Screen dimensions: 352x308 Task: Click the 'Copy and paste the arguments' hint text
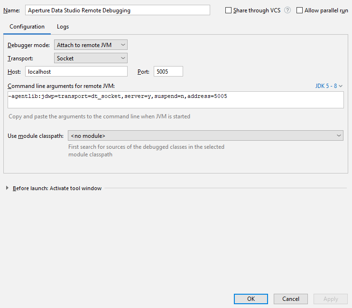99,116
